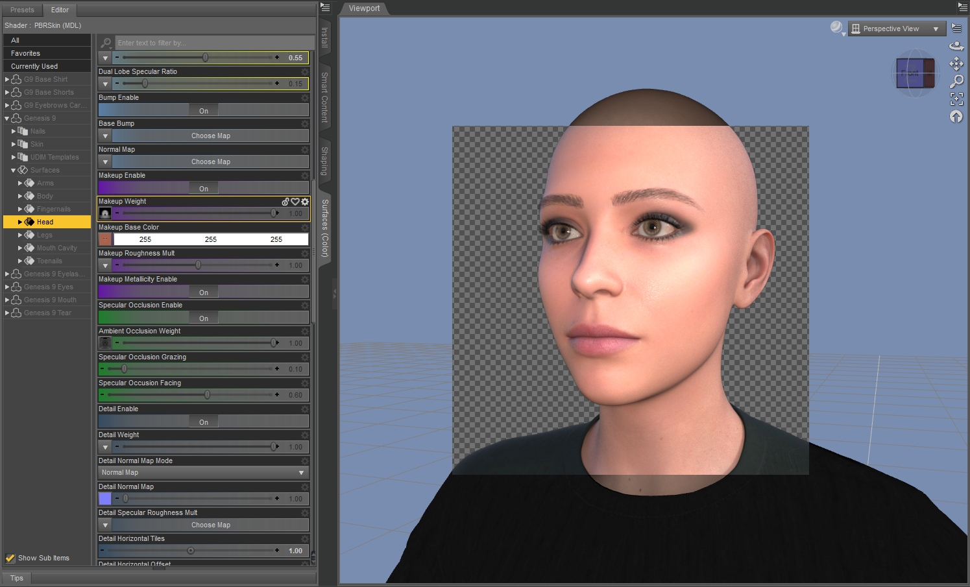The image size is (970, 587).
Task: Open the Makeup Base Color gear settings
Action: 305,228
